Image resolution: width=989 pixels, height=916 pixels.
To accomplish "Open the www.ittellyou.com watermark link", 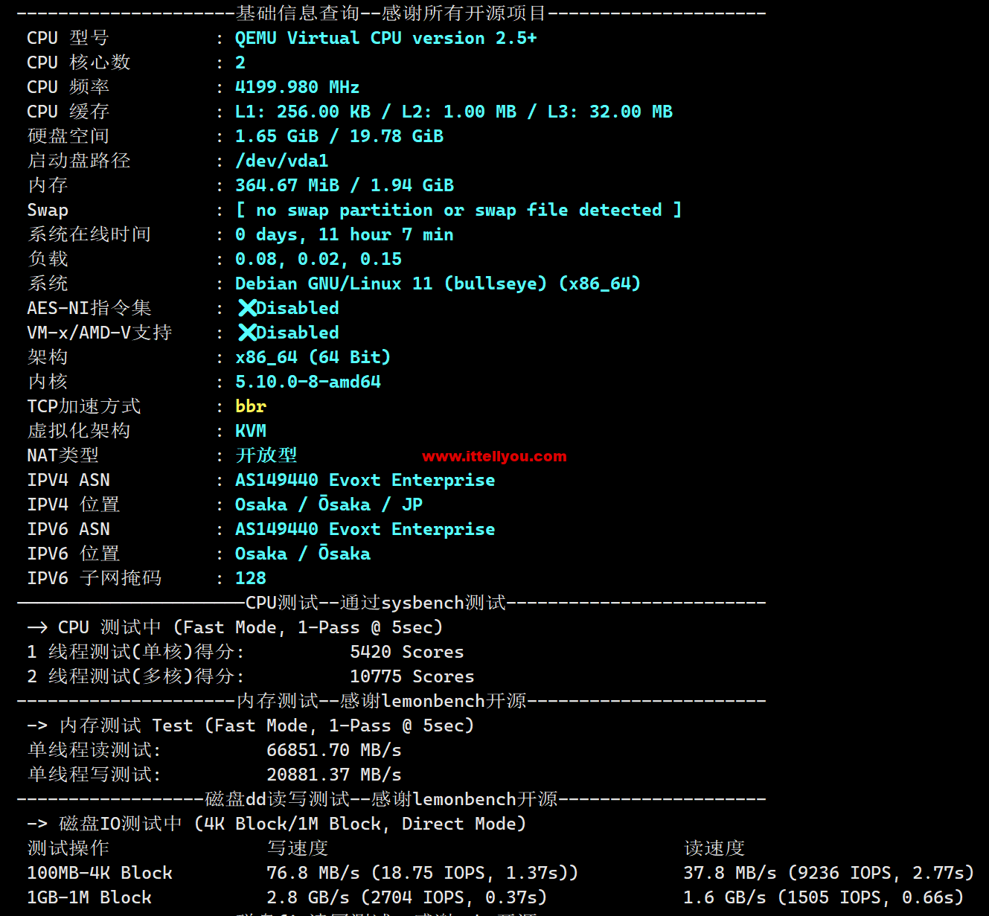I will point(494,456).
